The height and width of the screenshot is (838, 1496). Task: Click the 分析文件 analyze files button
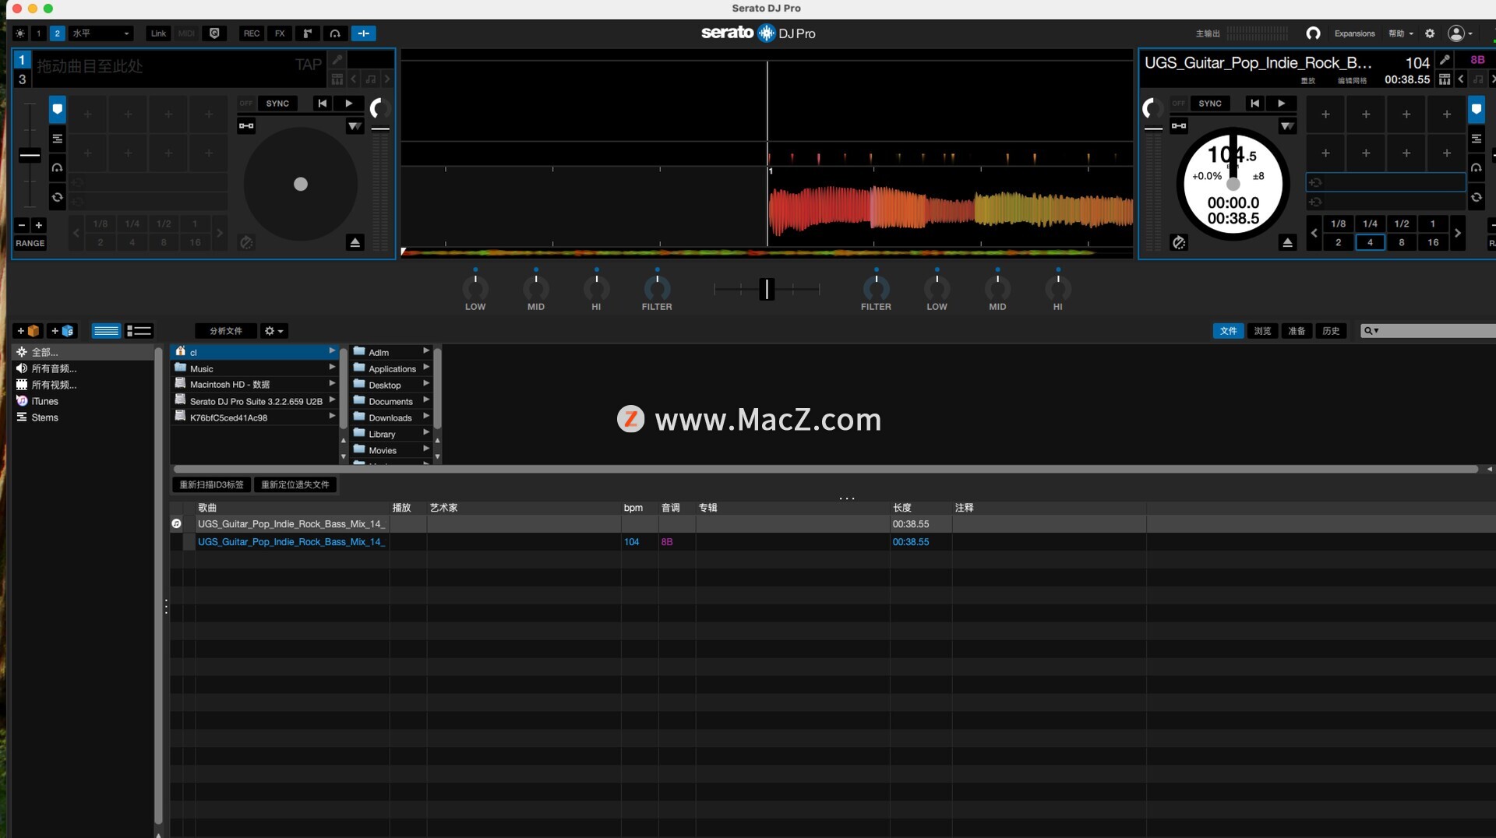pos(225,331)
